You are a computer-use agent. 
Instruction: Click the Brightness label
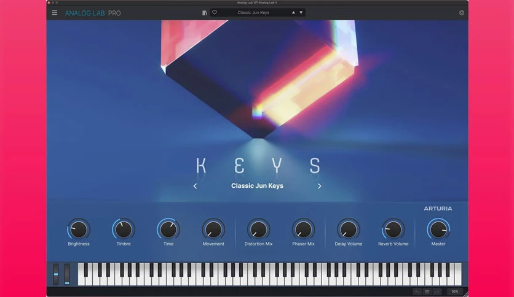[x=79, y=244]
